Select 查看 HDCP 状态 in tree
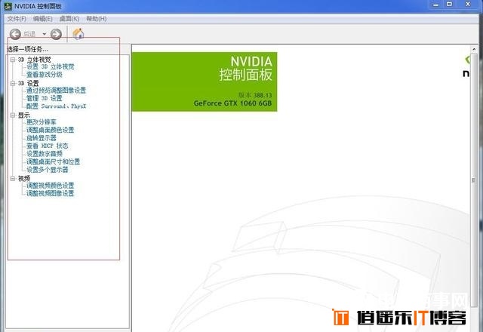The width and height of the screenshot is (483, 332). point(47,146)
